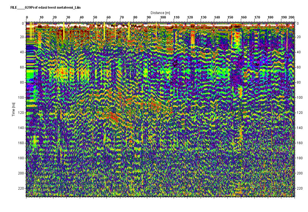Image resolution: width=308 pixels, height=212 pixels.
Task: Pick the left Time axis label '200'
Action: click(x=21, y=173)
